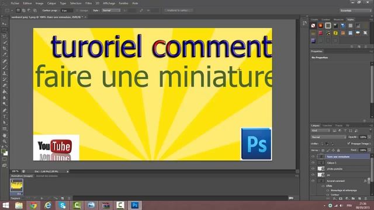Select the Zoom tool
The height and width of the screenshot is (210, 374).
(4, 141)
